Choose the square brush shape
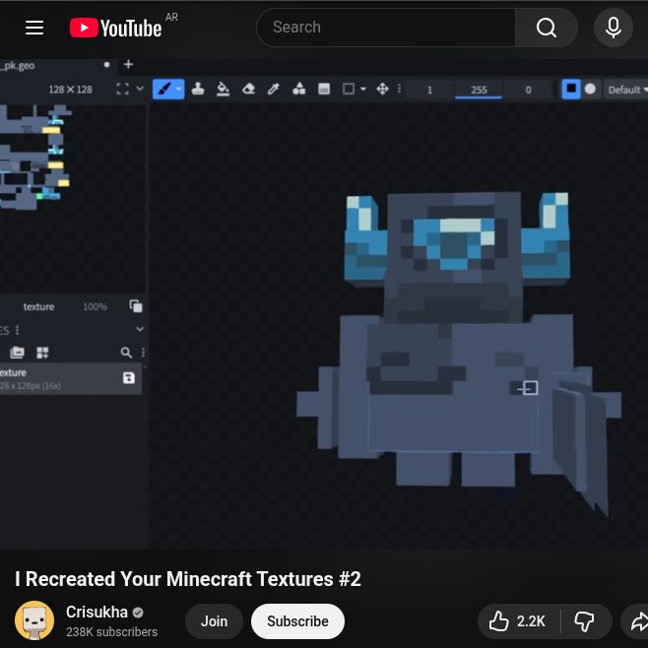Image resolution: width=648 pixels, height=648 pixels. (x=571, y=89)
